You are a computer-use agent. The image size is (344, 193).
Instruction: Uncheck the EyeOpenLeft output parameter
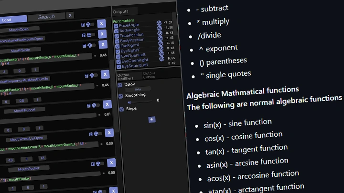coord(118,56)
